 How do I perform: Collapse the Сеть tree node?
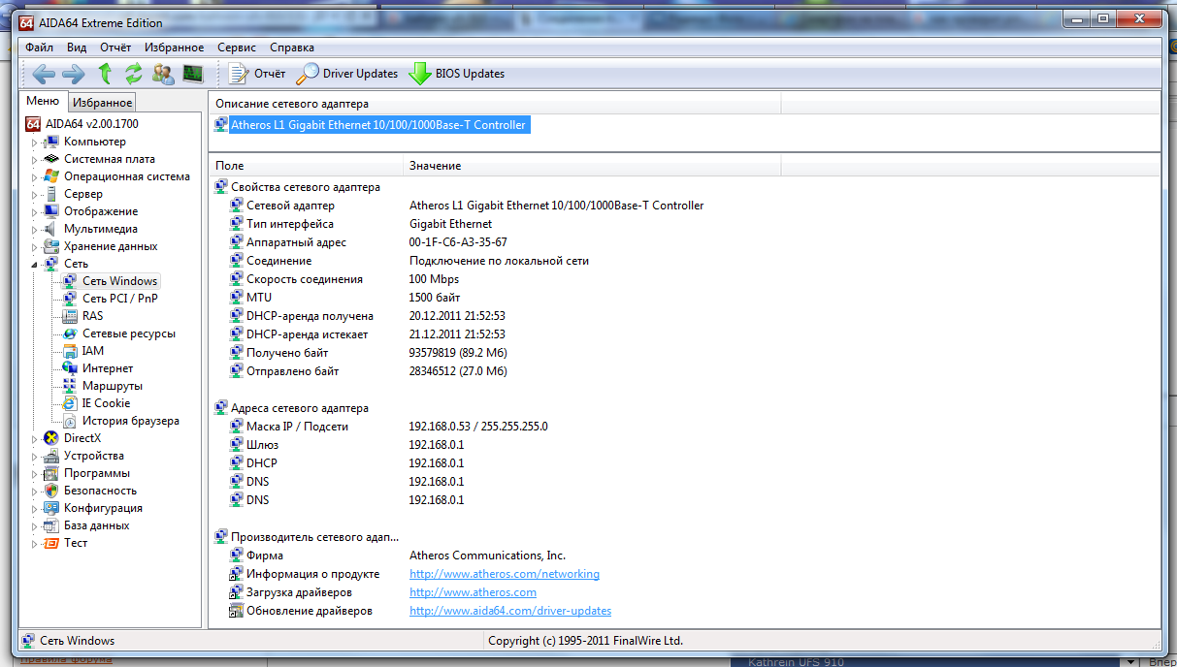coord(34,265)
